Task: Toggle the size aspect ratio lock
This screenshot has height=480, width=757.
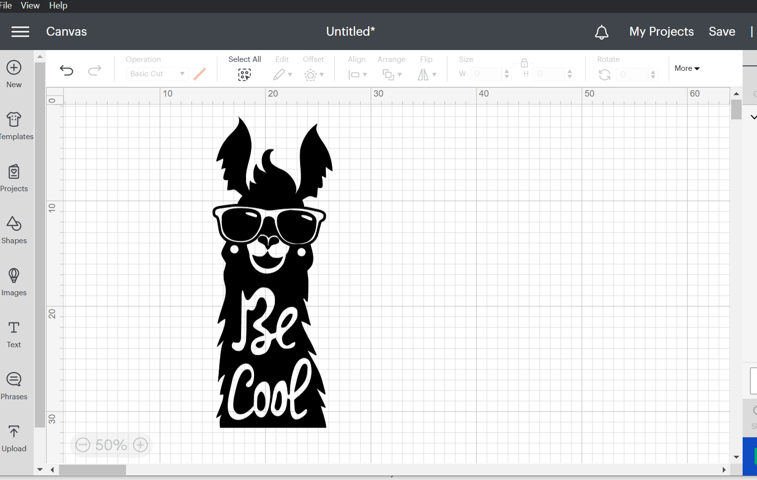Action: point(524,63)
